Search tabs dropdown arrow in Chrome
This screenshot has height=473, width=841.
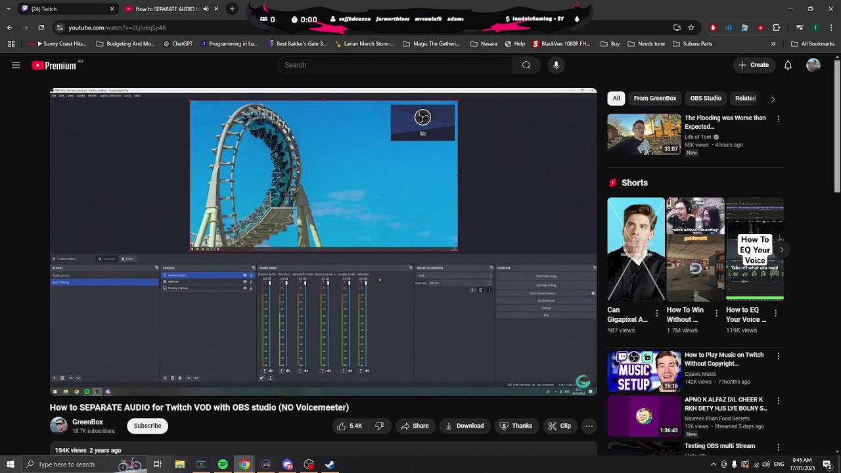point(9,9)
